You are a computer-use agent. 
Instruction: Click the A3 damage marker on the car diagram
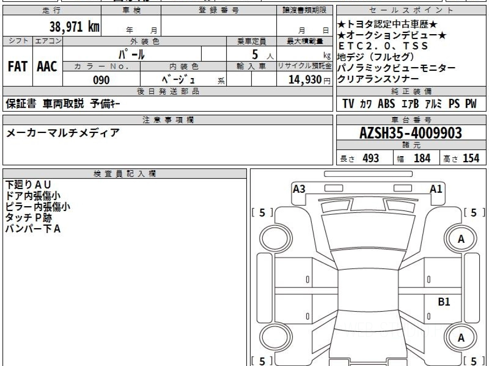point(299,189)
